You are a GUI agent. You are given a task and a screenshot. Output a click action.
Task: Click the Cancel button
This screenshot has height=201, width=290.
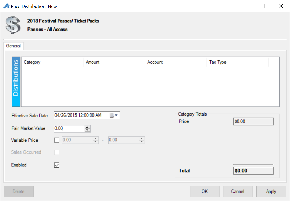coord(238,192)
